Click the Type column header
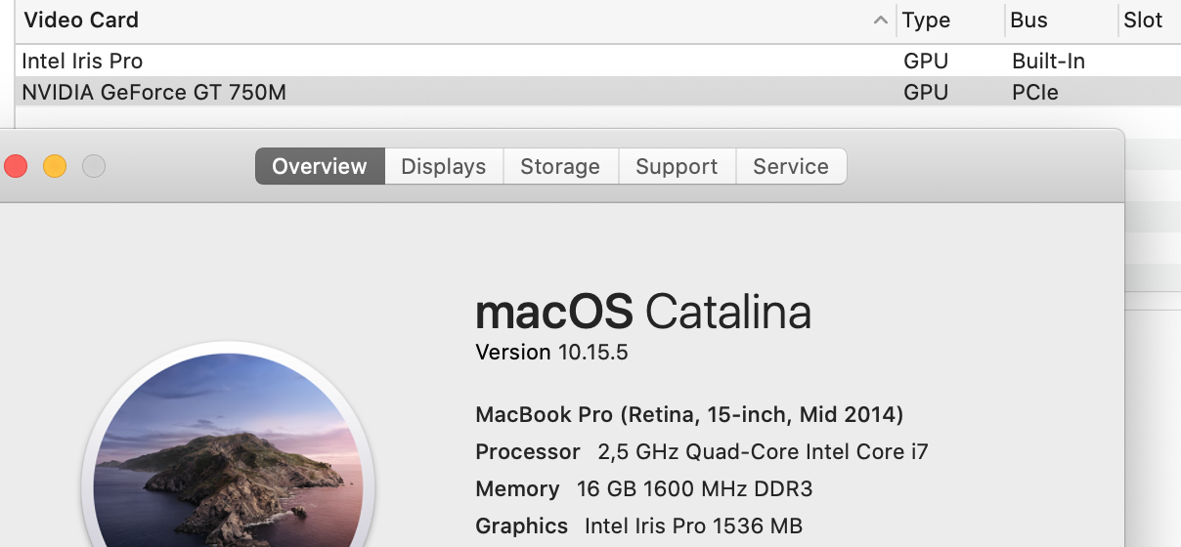The width and height of the screenshot is (1181, 547). (926, 21)
